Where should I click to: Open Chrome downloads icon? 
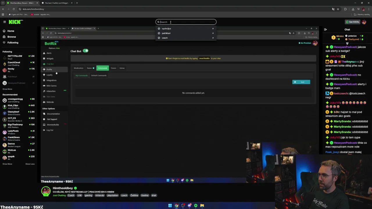click(x=353, y=9)
